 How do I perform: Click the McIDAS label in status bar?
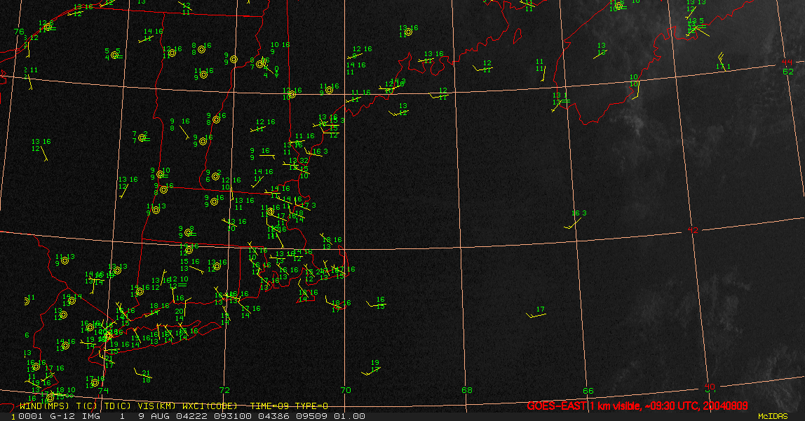[x=773, y=416]
